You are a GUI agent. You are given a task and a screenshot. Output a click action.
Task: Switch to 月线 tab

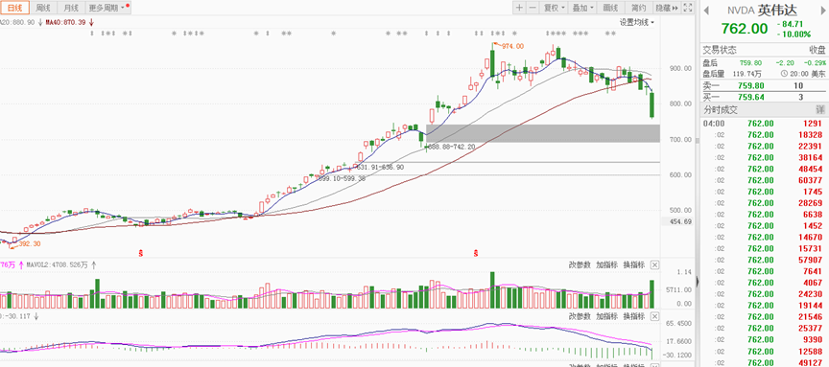tap(70, 8)
